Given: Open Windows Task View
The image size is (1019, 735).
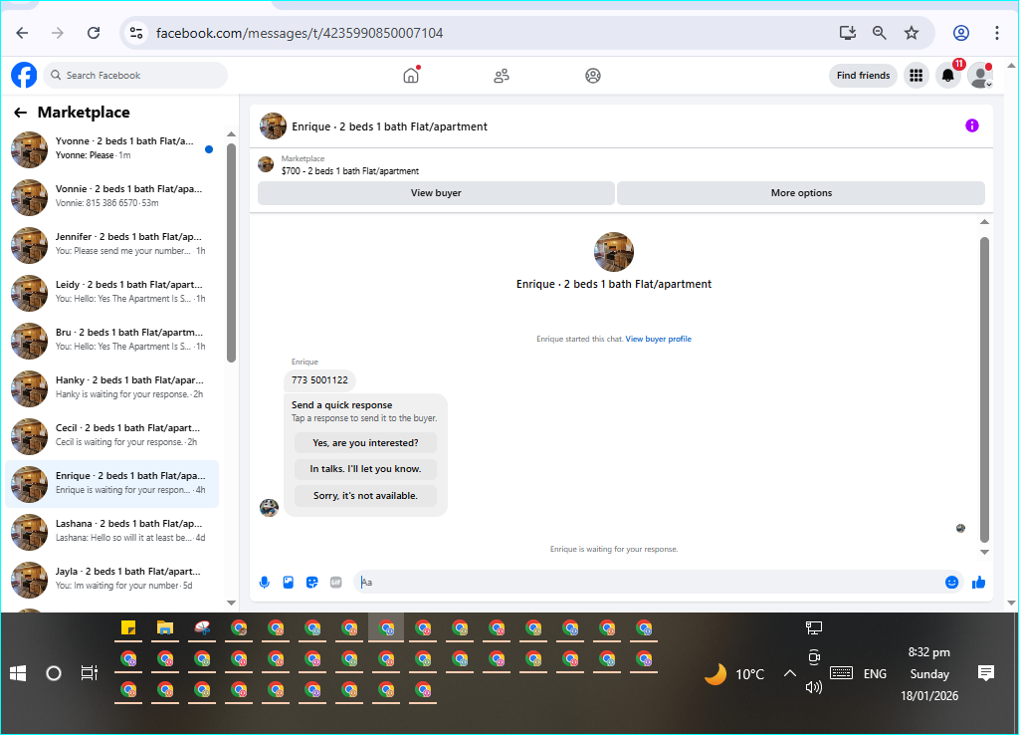Looking at the screenshot, I should click(x=89, y=673).
